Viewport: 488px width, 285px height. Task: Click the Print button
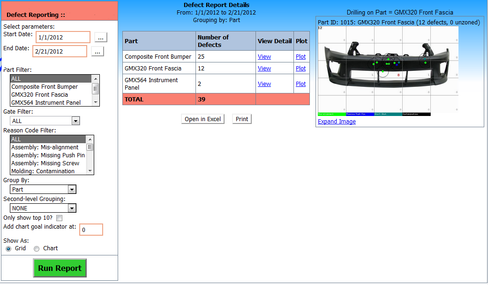242,119
